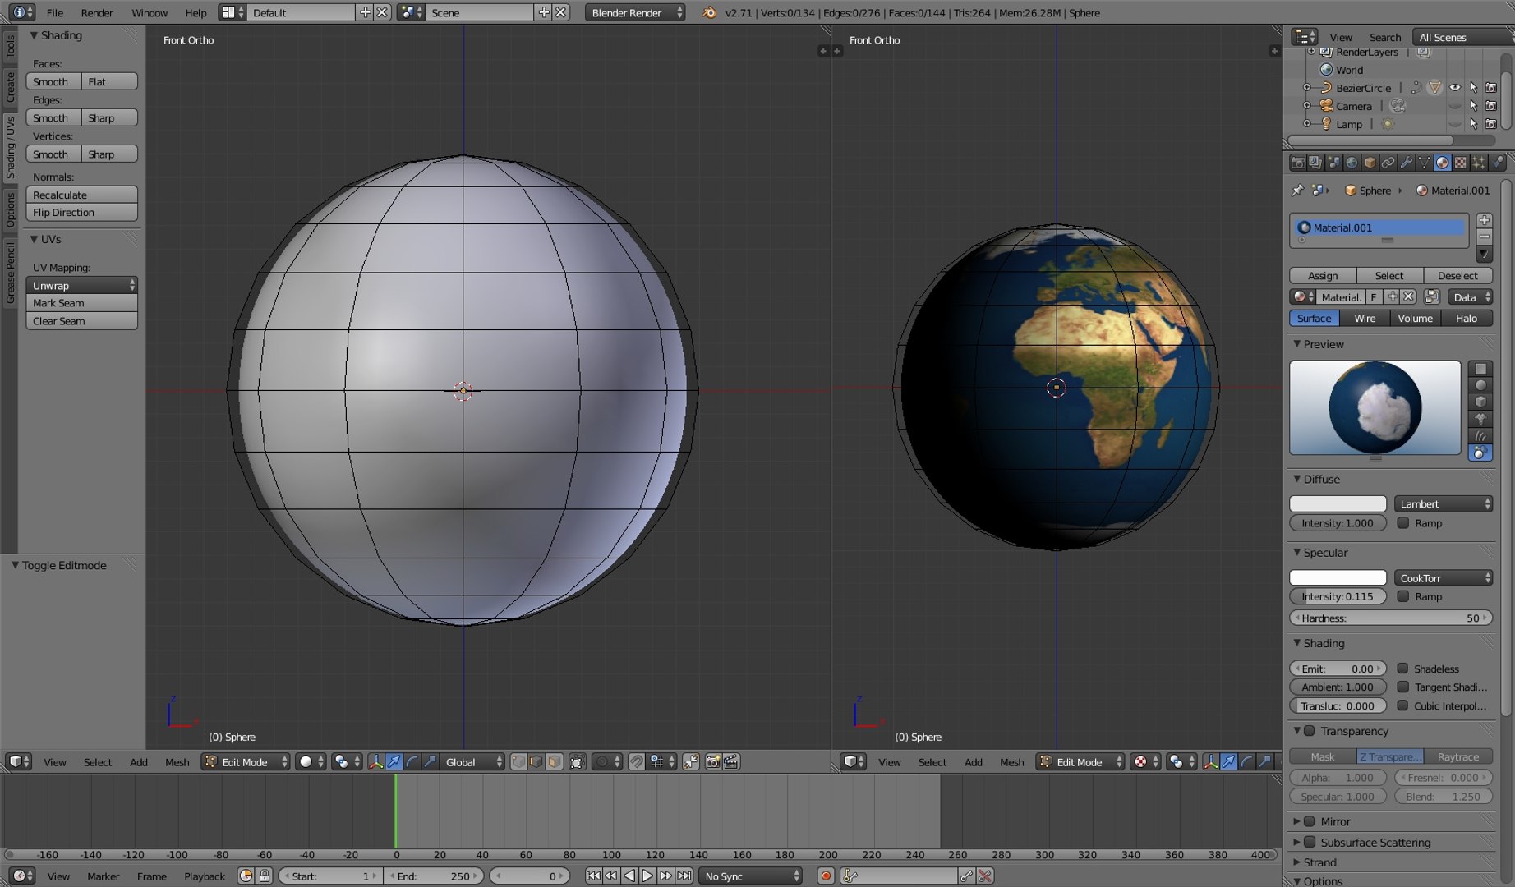
Task: Enable Tangent Shading checkbox
Action: 1403,687
